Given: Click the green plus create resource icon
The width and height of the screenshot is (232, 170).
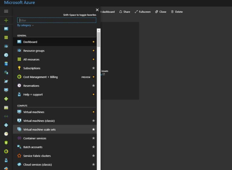Looking at the screenshot, I should 6,20.
